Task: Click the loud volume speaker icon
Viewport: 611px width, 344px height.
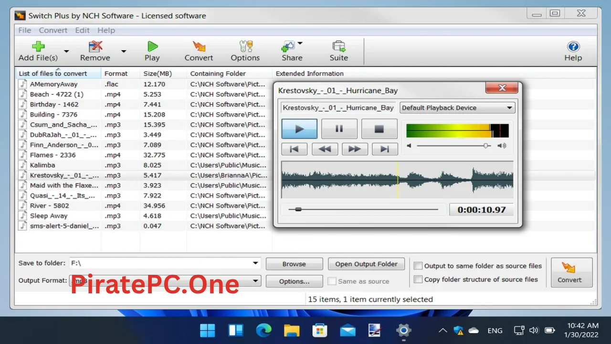Action: pyautogui.click(x=502, y=146)
